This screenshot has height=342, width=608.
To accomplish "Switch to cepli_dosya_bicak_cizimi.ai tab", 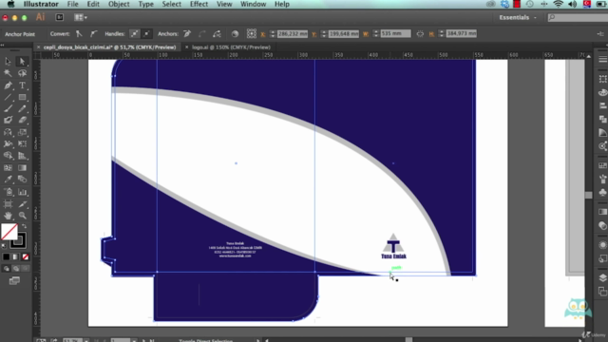I will [109, 47].
